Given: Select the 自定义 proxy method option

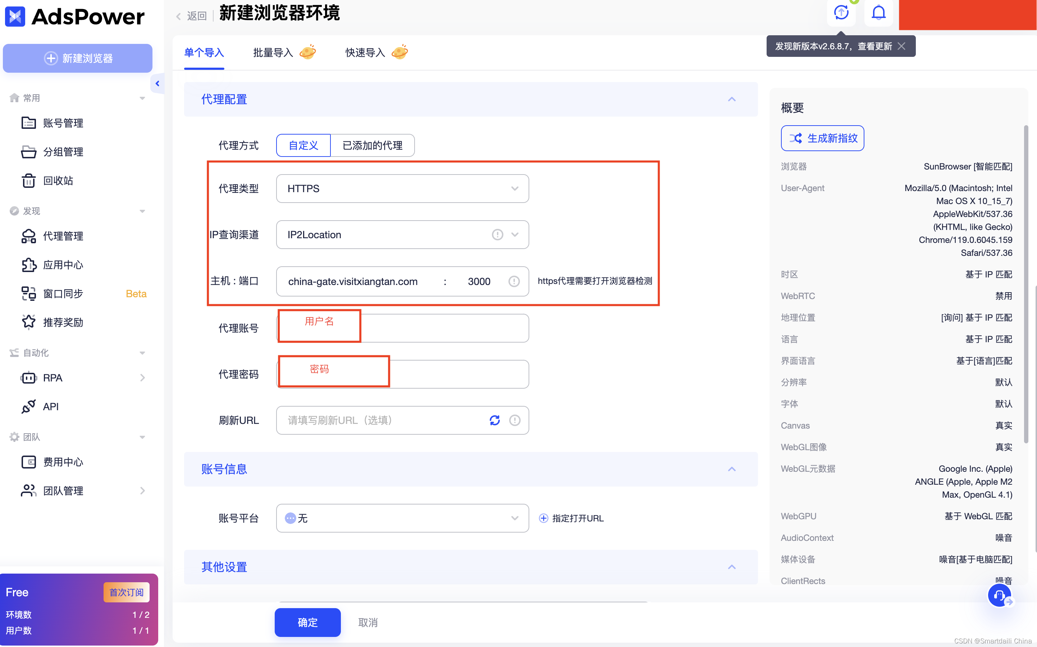Looking at the screenshot, I should coord(303,145).
